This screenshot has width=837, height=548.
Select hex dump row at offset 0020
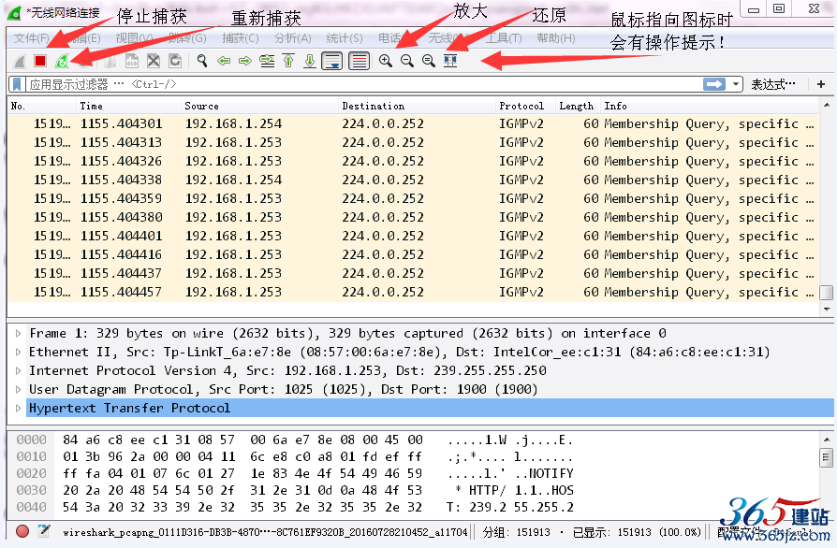click(x=295, y=473)
